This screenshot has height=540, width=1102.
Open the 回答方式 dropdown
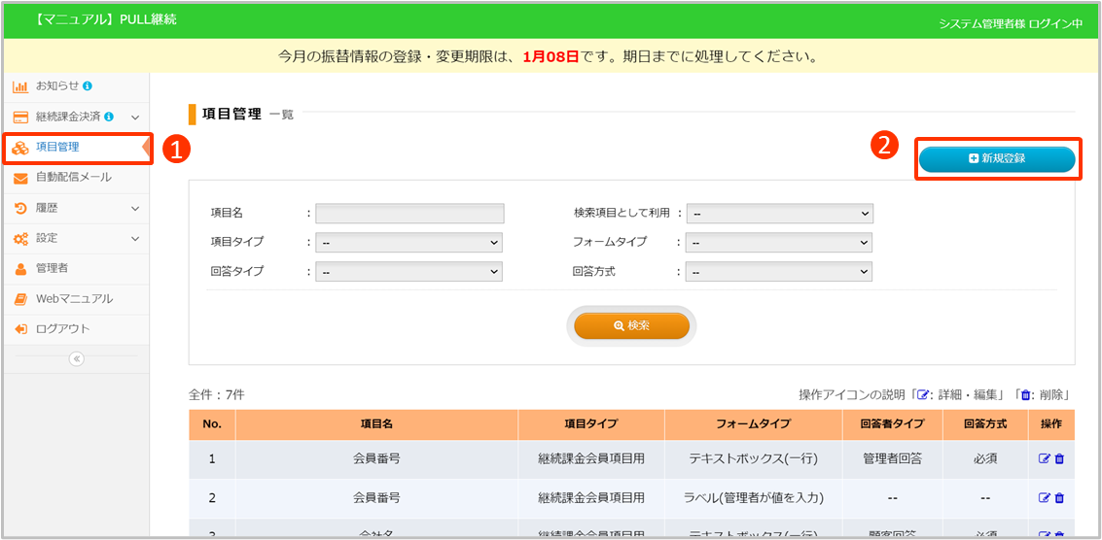[779, 273]
